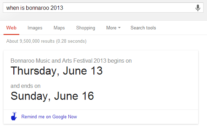Click the 'Thursday, June 13' start date
The width and height of the screenshot is (207, 126).
coord(56,71)
